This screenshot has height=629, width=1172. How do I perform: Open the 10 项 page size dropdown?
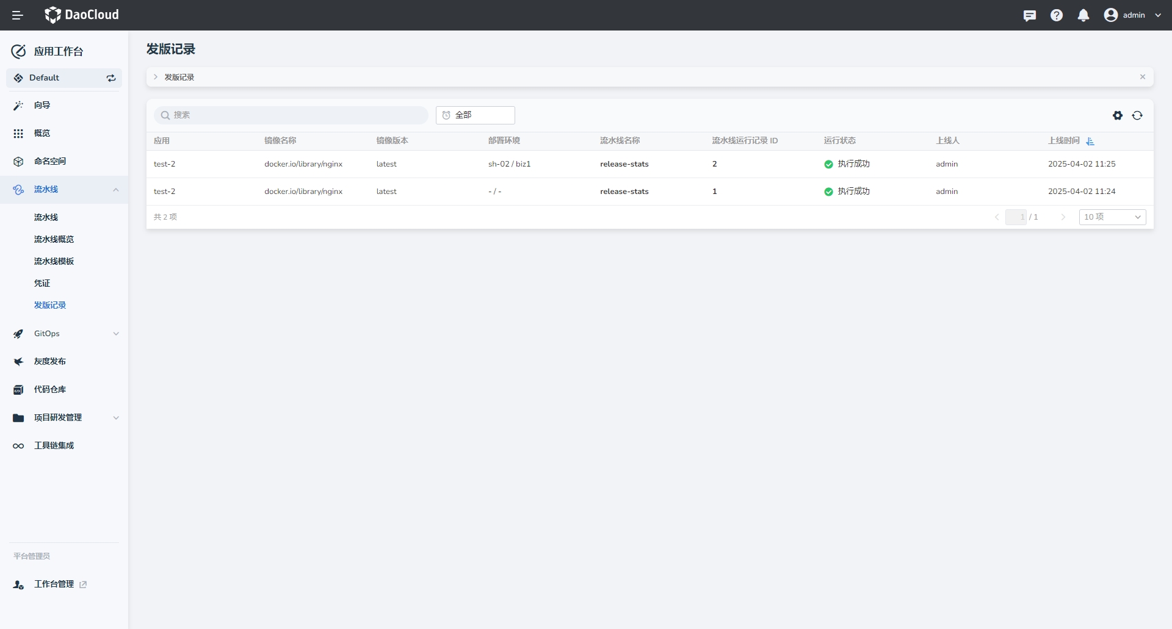point(1112,217)
